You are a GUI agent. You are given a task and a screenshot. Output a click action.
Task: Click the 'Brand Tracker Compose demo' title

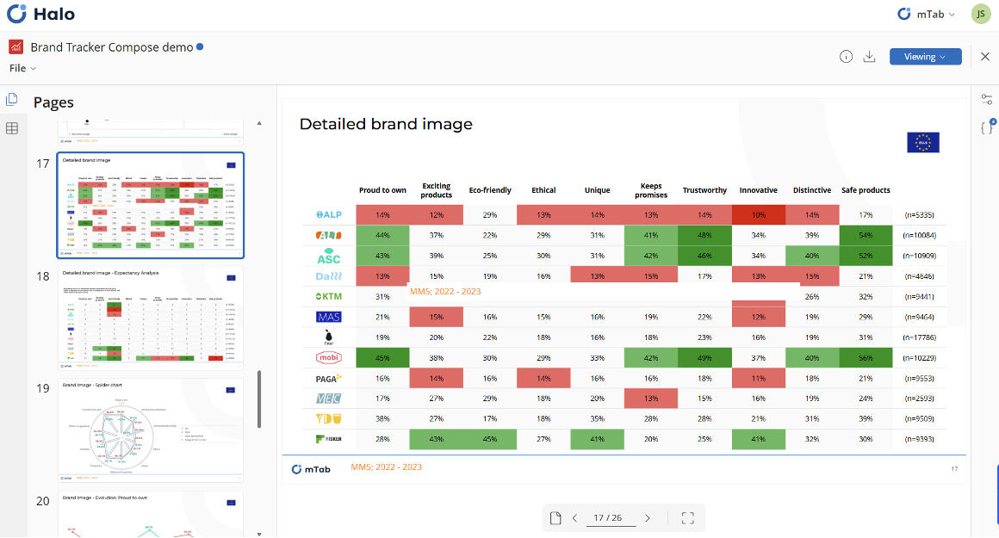click(x=111, y=47)
